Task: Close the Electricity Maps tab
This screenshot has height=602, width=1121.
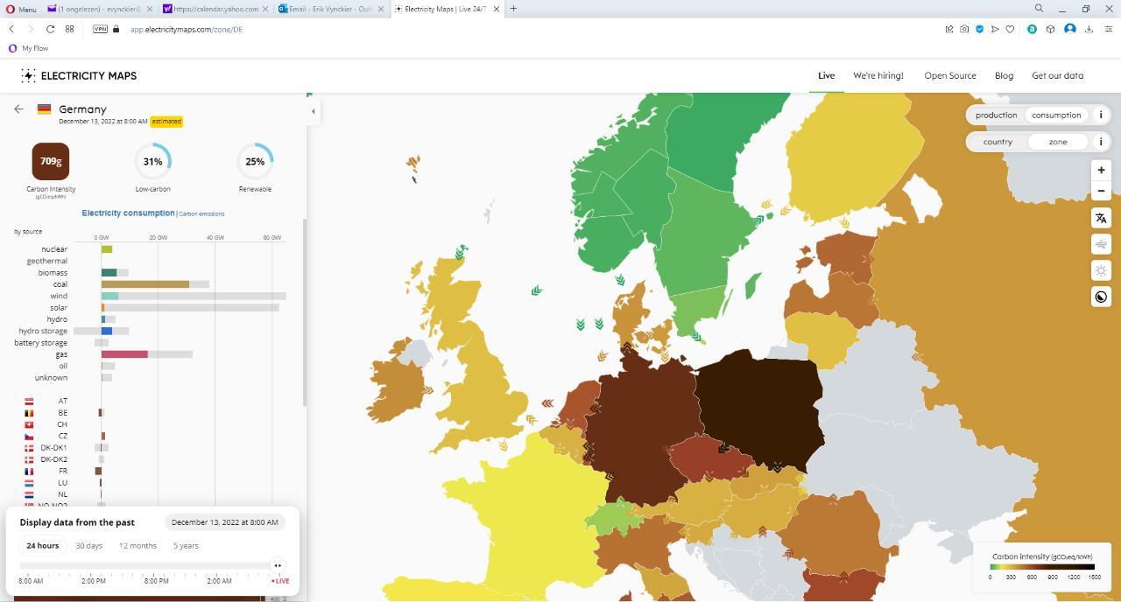Action: point(497,9)
